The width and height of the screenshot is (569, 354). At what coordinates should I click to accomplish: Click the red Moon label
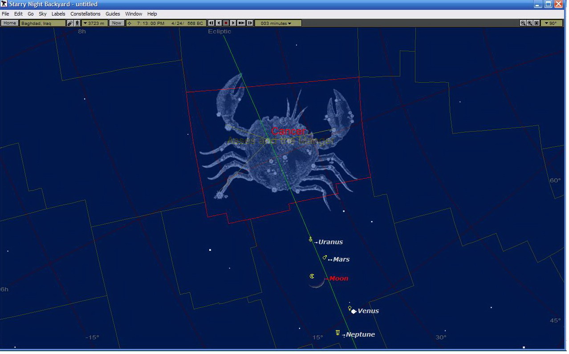(339, 278)
